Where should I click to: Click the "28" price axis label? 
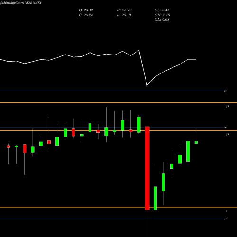click(225, 91)
